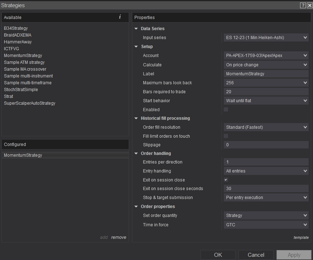Viewport: 313px width, 260px height.
Task: Select SuperScalperAutoStrategy from Available list
Action: pos(29,103)
